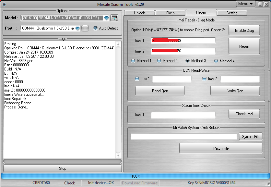Click the Check credit button in status bar
Viewport: 271px width, 187px height.
tap(69, 183)
